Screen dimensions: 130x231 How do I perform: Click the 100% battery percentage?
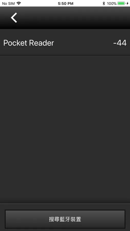coord(112,3)
